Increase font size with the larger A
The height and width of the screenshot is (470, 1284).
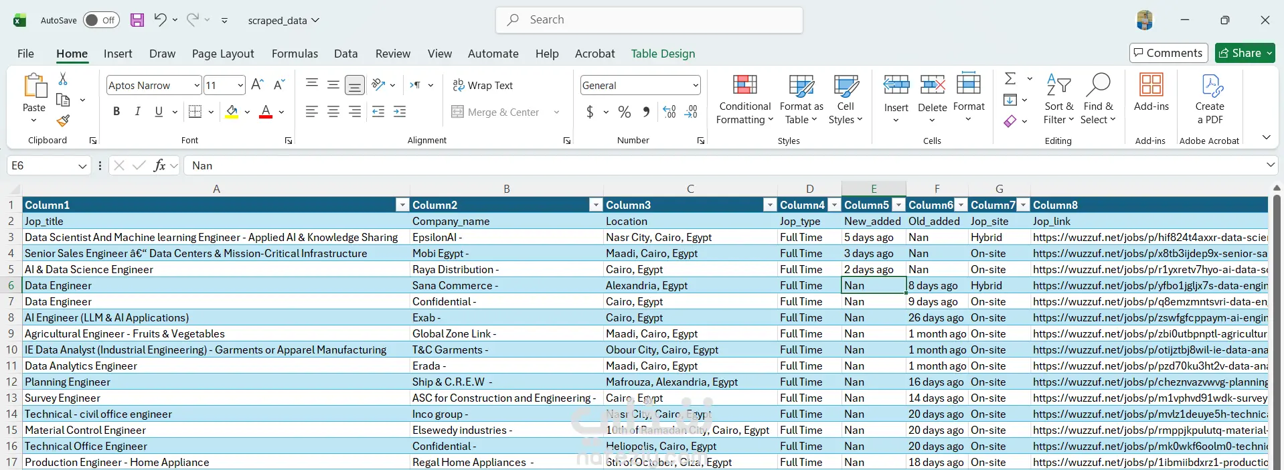coord(257,85)
